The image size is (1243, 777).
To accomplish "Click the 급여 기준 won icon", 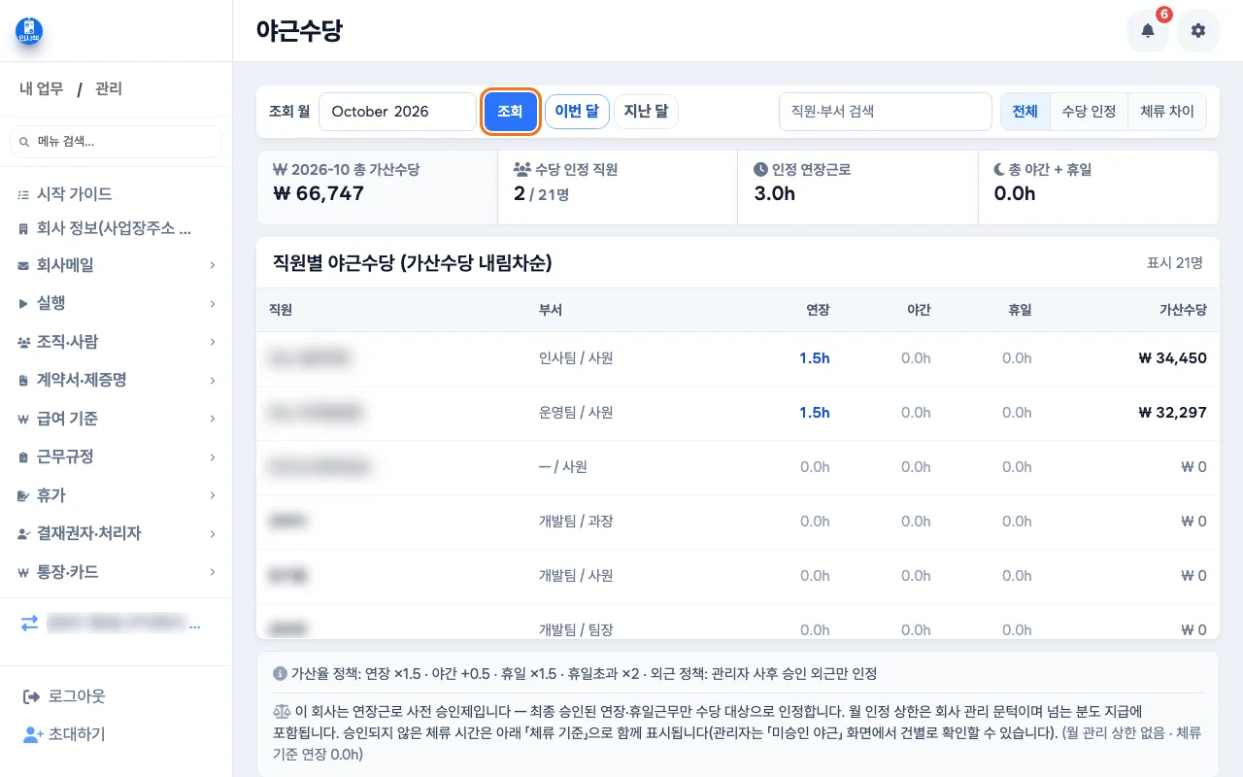I will click(23, 419).
